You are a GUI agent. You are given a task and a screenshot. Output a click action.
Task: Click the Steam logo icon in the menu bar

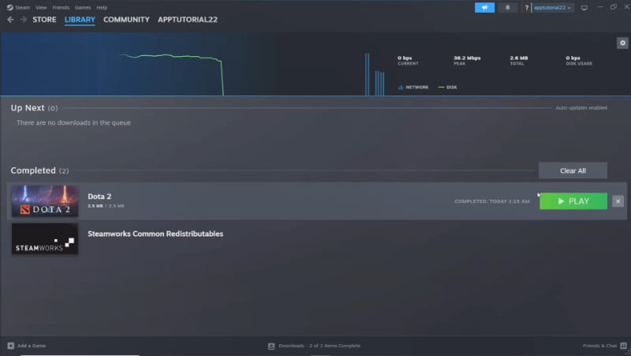click(x=10, y=7)
